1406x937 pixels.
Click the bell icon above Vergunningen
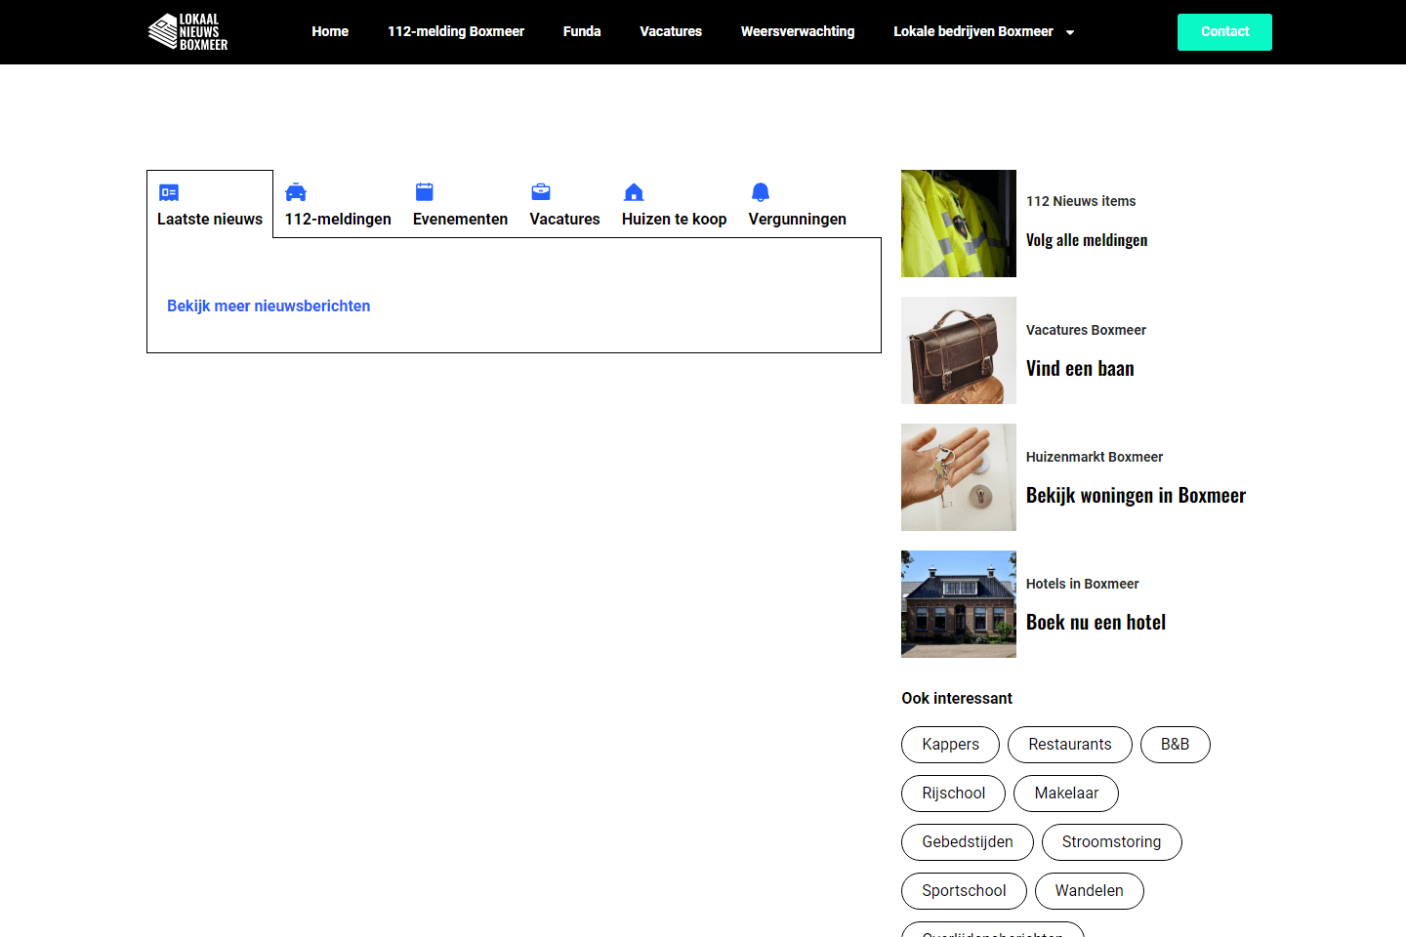[761, 192]
